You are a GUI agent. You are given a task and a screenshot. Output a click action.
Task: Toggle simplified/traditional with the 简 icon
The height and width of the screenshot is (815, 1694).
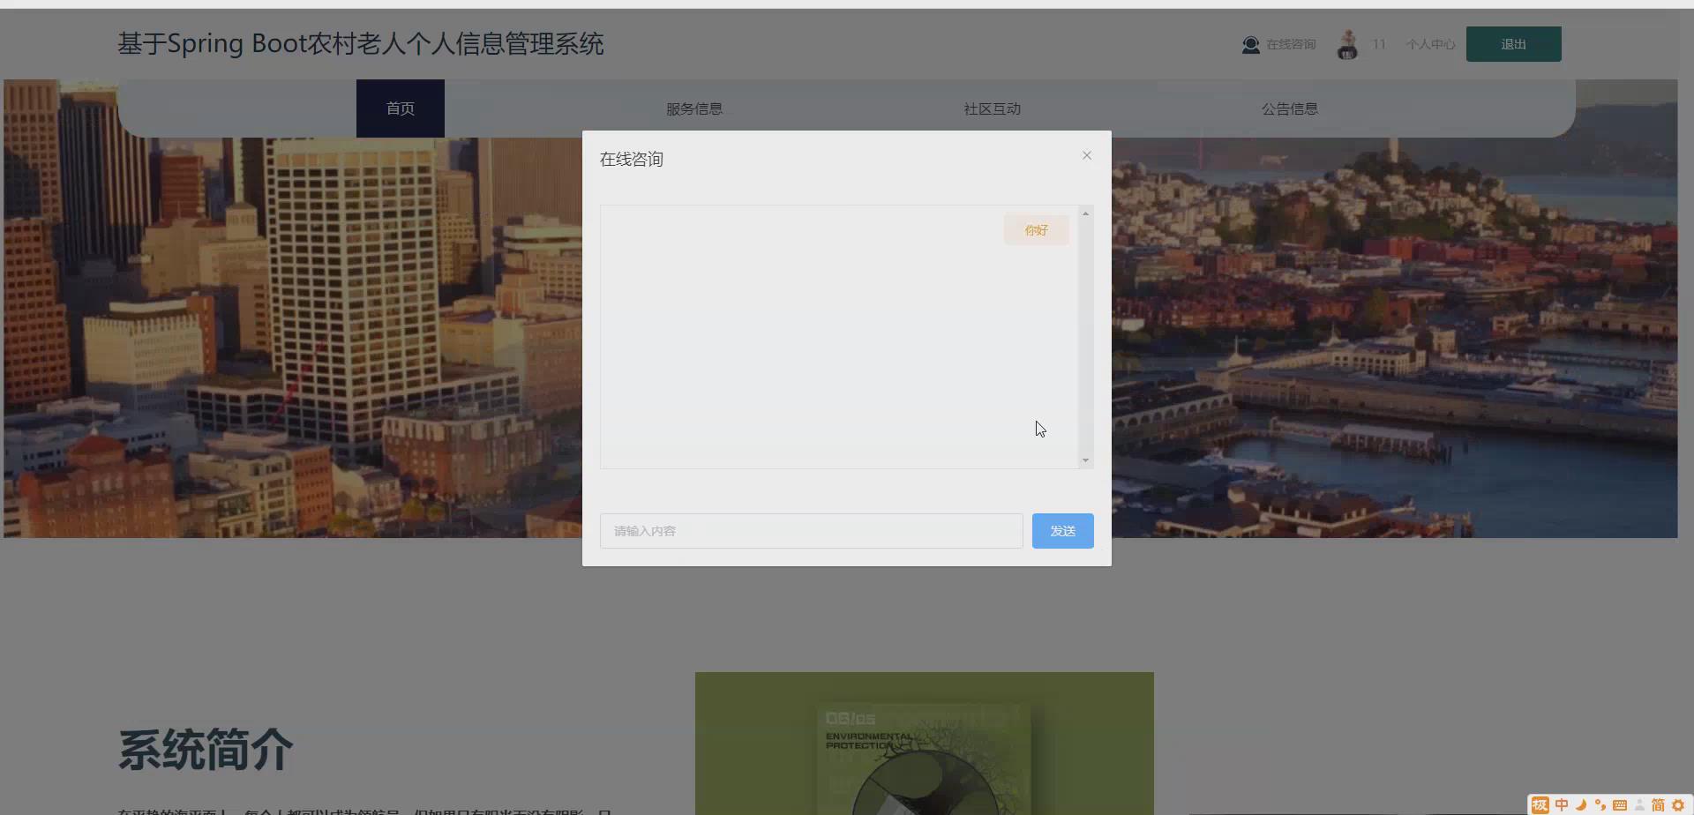[1659, 804]
